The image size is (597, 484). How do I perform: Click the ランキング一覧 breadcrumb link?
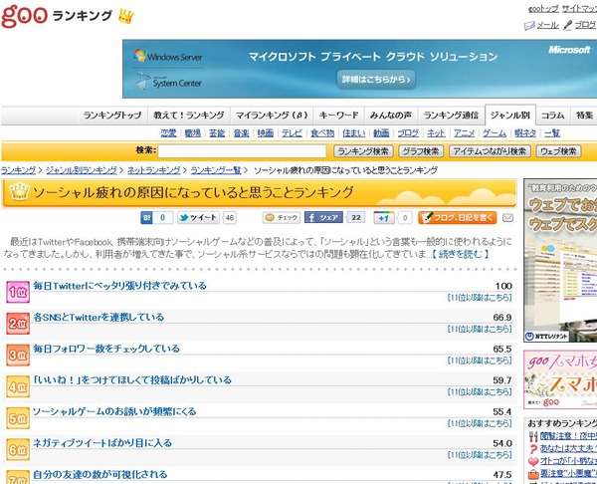[x=216, y=170]
